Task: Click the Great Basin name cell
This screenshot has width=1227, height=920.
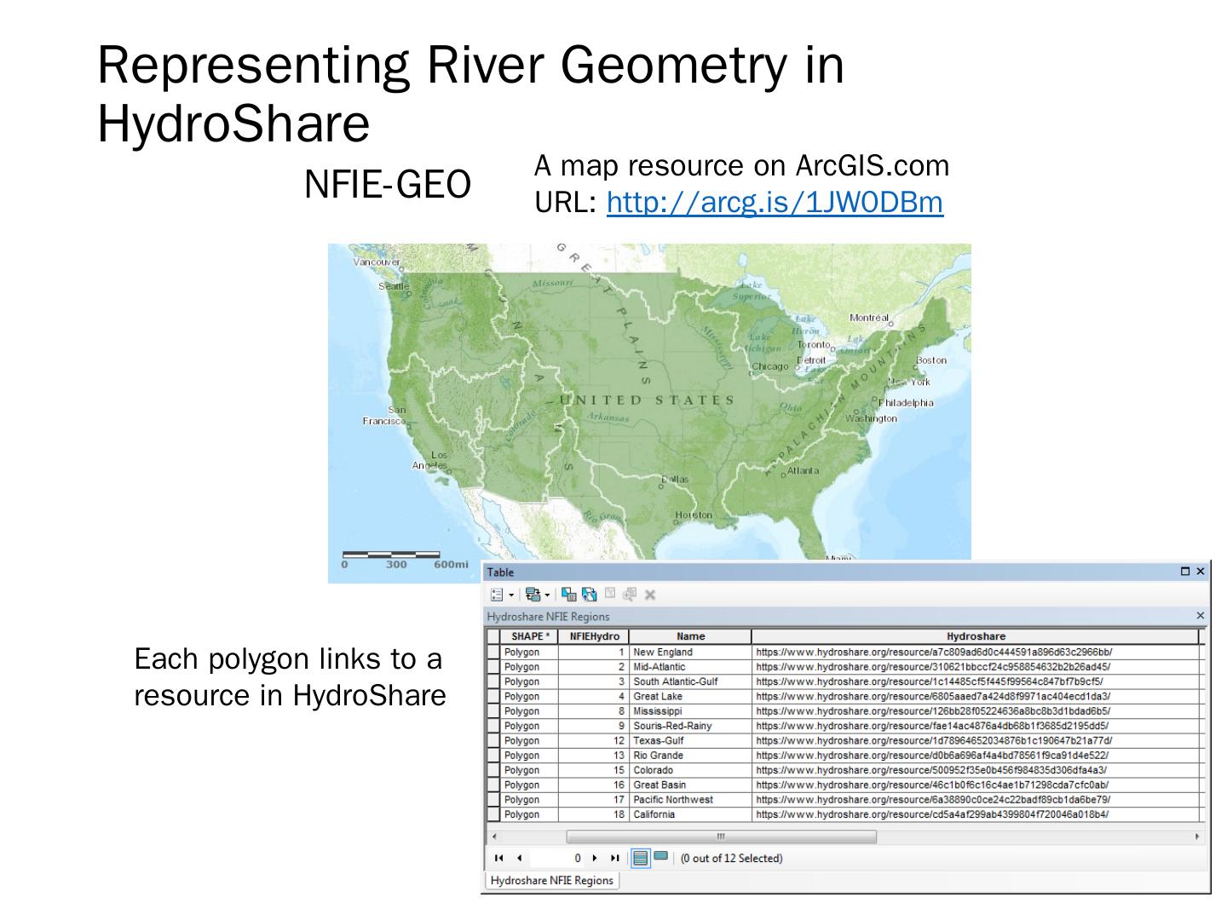Action: [x=690, y=785]
